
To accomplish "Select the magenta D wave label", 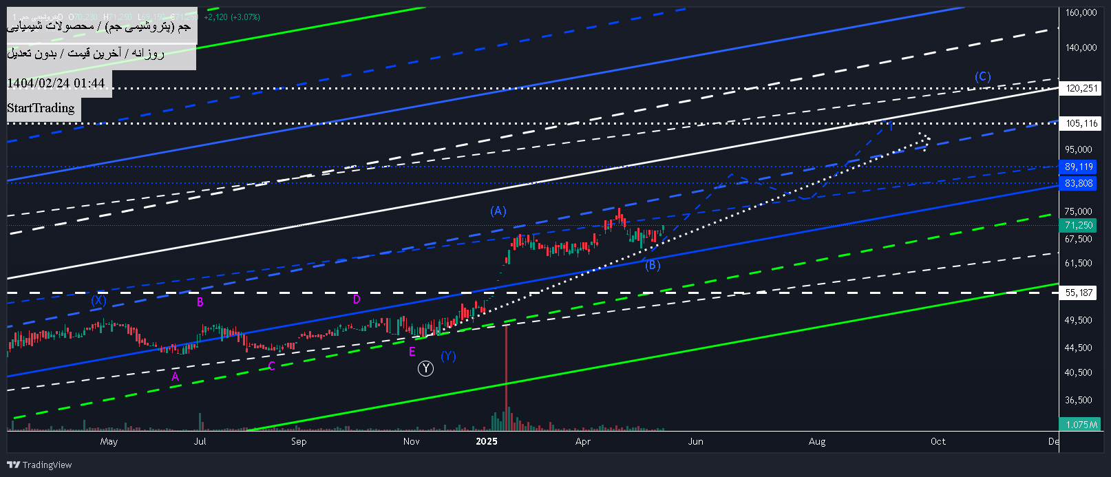I will click(357, 299).
